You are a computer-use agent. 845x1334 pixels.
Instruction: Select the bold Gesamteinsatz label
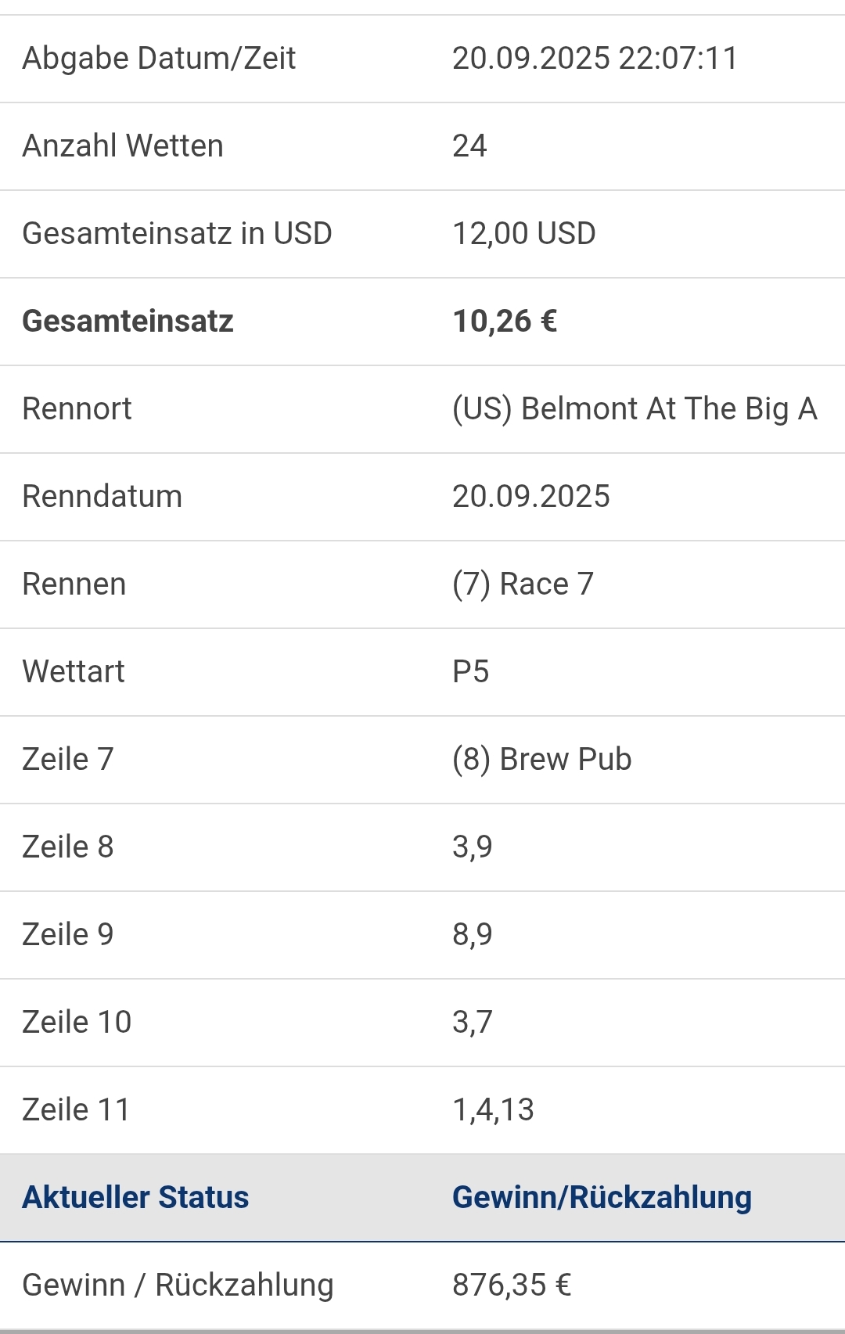tap(128, 322)
